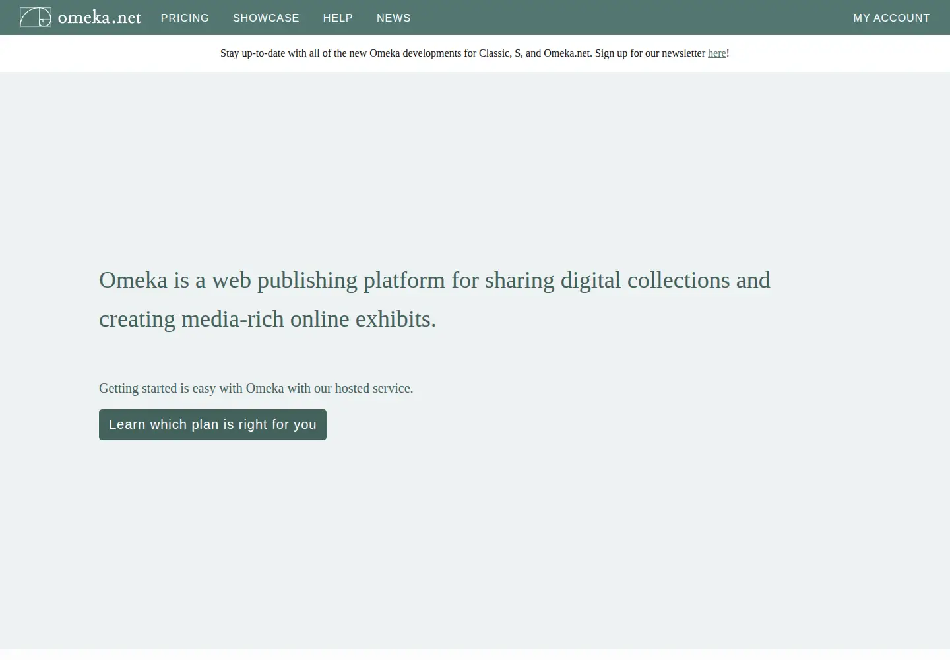Screen dimensions: 950x660
Task: Click the Omeka spiral logo icon
Action: click(x=36, y=17)
